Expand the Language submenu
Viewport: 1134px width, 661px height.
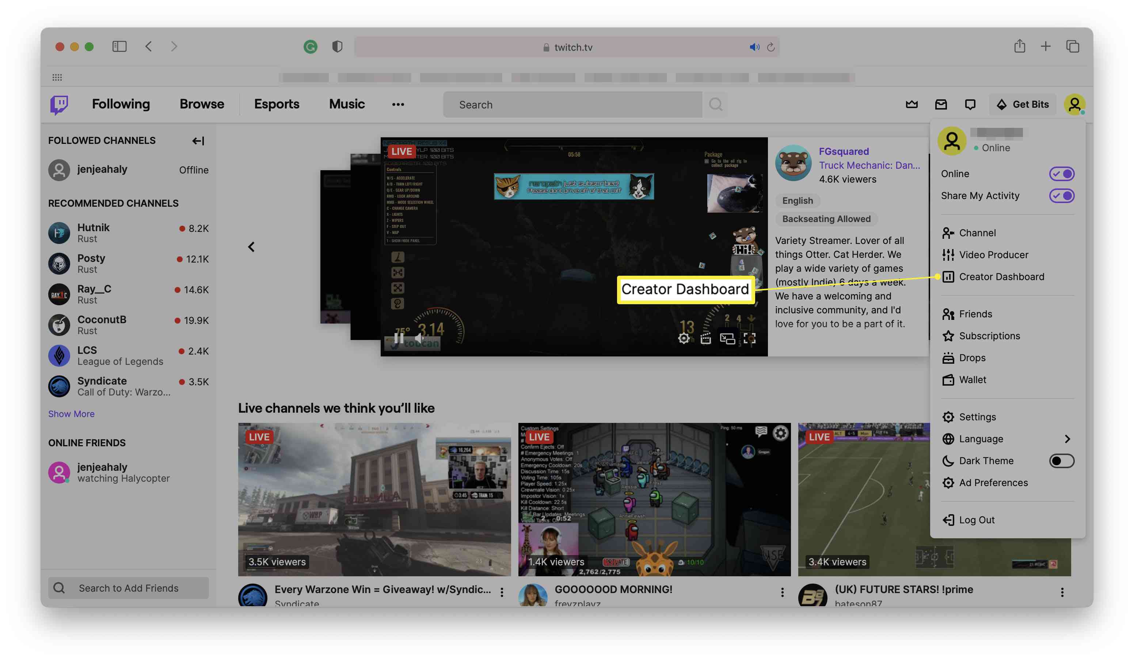click(x=1007, y=438)
